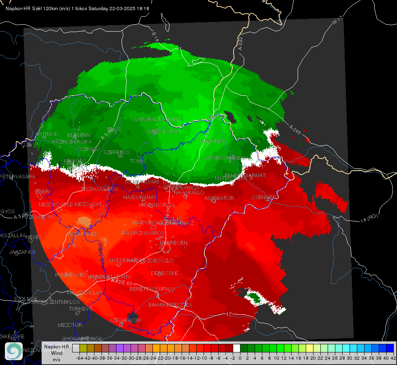The height and width of the screenshot is (365, 397).
Task: Select the SZERENCS label
Action: pyautogui.click(x=117, y=152)
